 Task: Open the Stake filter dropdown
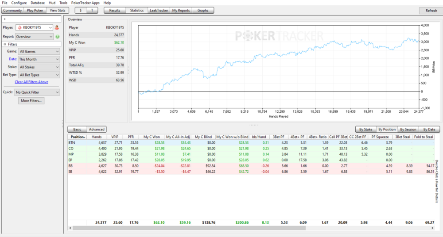pos(37,67)
